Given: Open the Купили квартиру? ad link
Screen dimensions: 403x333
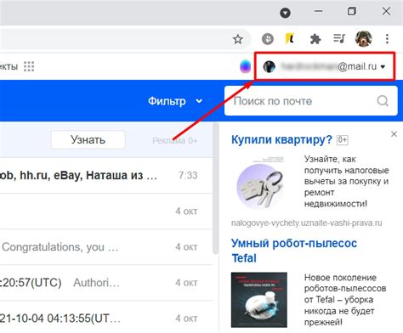Looking at the screenshot, I should pyautogui.click(x=281, y=139).
